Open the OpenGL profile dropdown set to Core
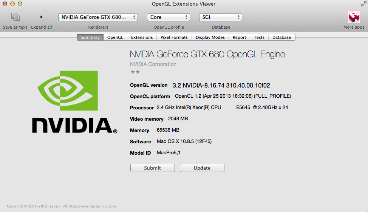 coord(168,17)
